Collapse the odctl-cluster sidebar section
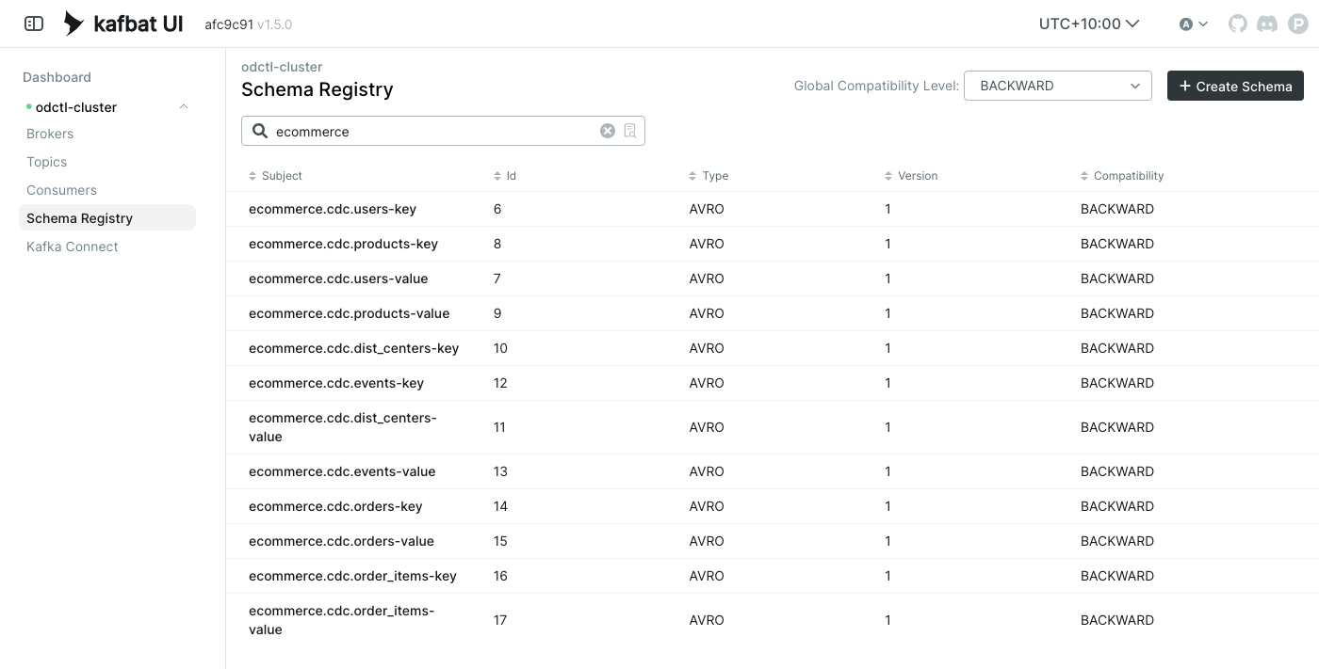The width and height of the screenshot is (1319, 669). 184,106
